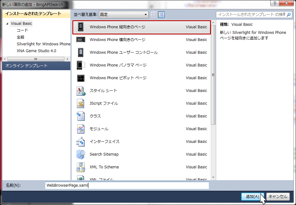296x205 pixels.
Task: Select the スタイル シート template icon
Action: pyautogui.click(x=81, y=91)
